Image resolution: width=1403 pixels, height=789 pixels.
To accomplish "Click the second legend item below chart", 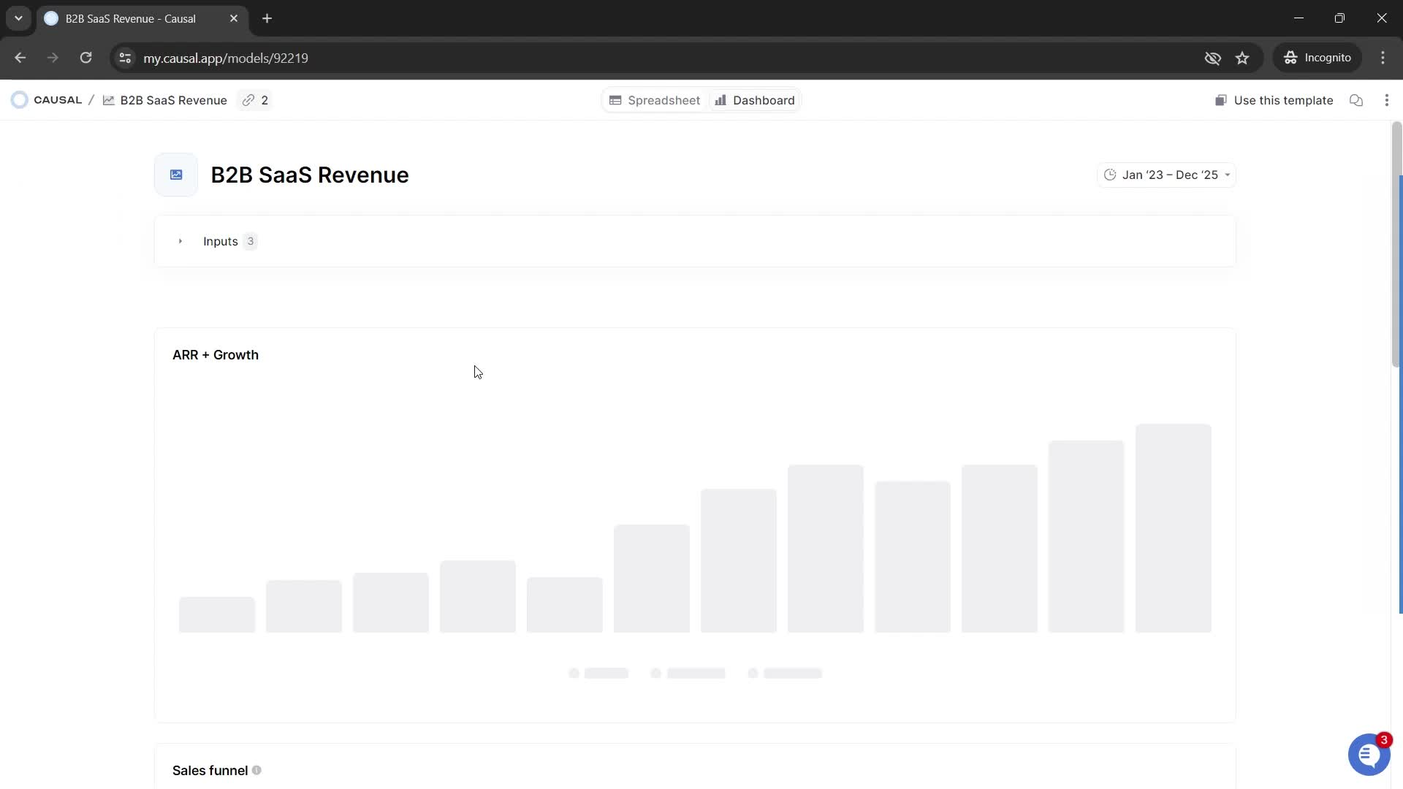I will pyautogui.click(x=691, y=674).
